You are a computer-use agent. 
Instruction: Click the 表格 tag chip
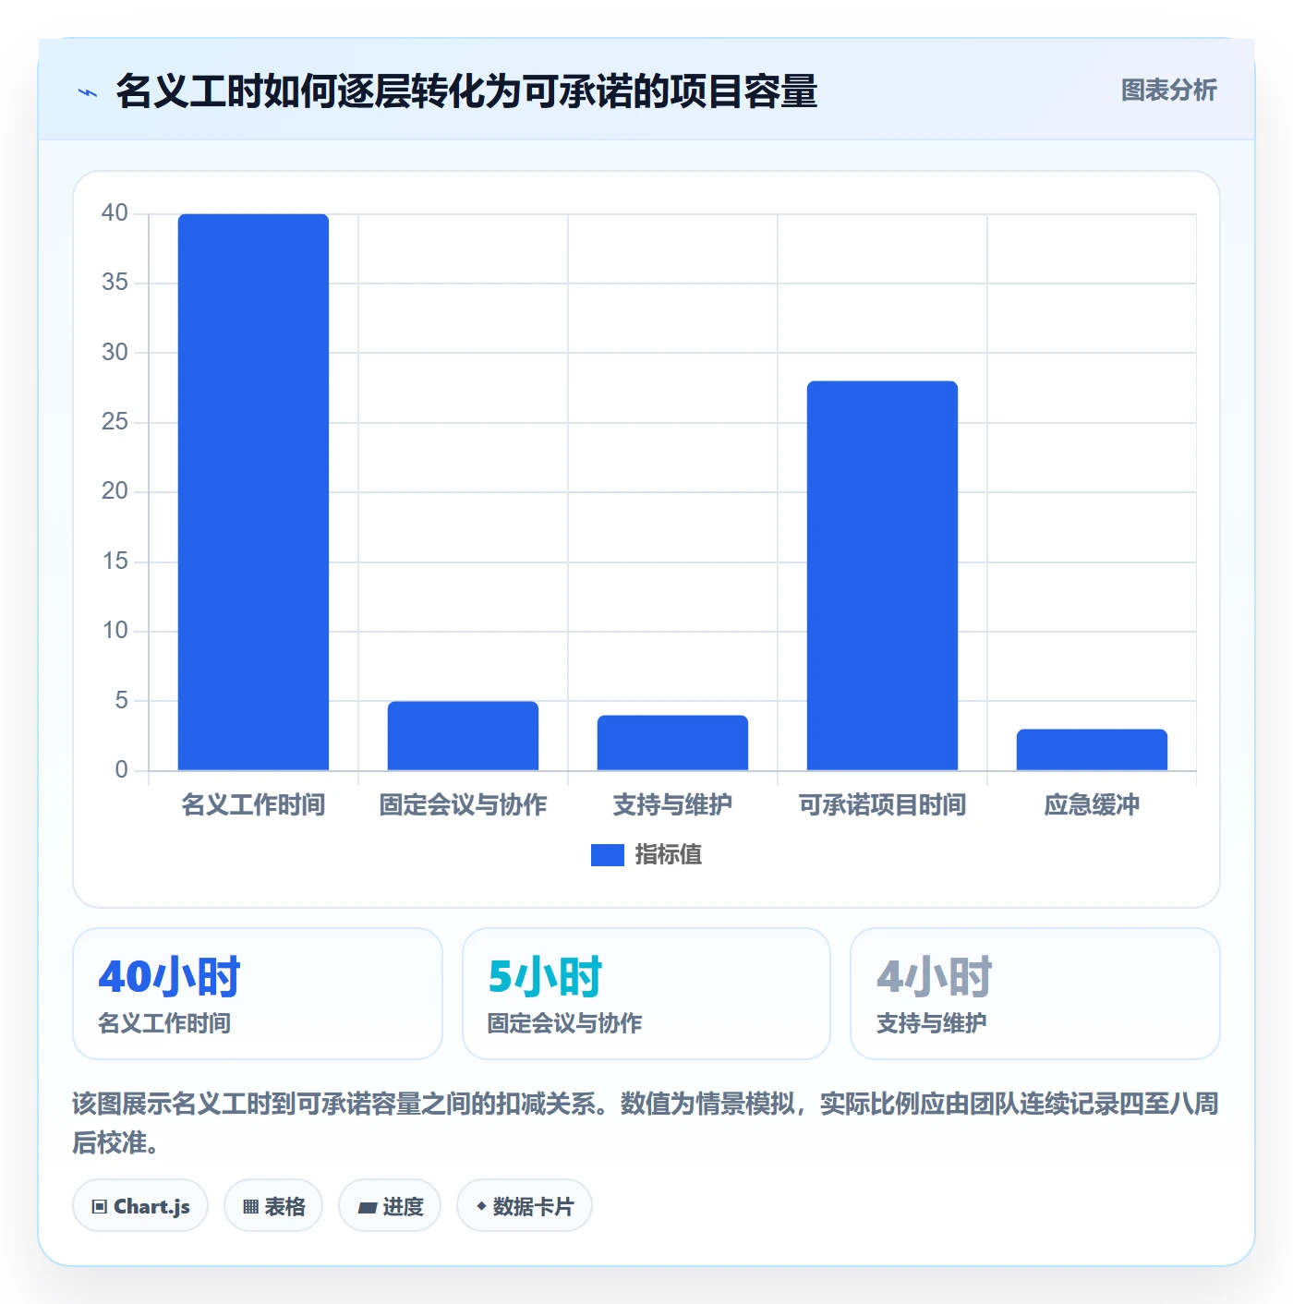[273, 1205]
